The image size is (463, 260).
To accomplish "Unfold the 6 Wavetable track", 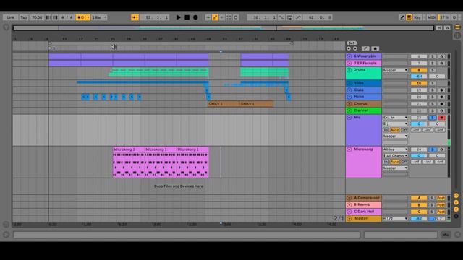I will (x=349, y=56).
